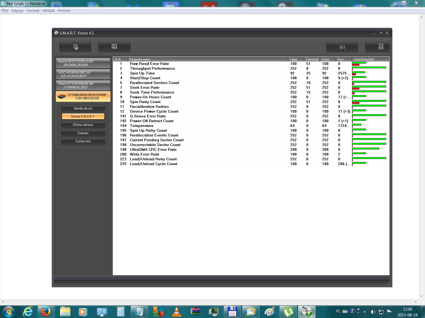Open the help book icon with question mark
Viewport: 425px width, 318px height.
[342, 47]
